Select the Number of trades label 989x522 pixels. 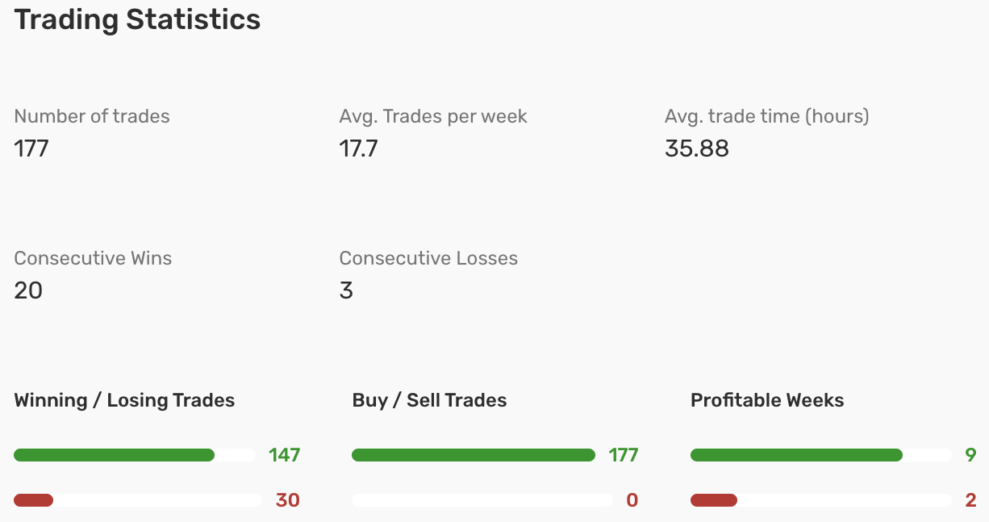point(92,116)
